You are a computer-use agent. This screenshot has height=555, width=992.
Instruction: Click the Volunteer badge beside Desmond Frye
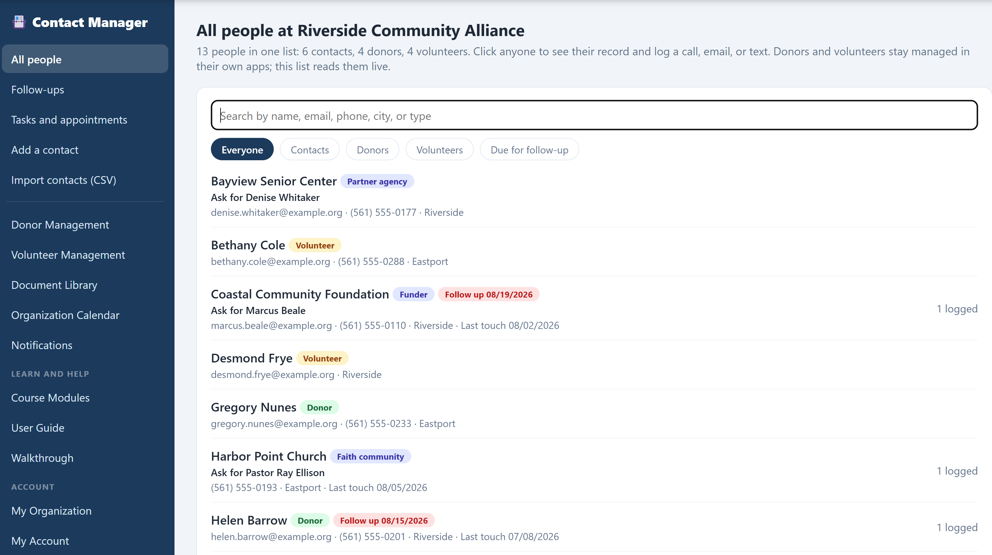coord(322,358)
